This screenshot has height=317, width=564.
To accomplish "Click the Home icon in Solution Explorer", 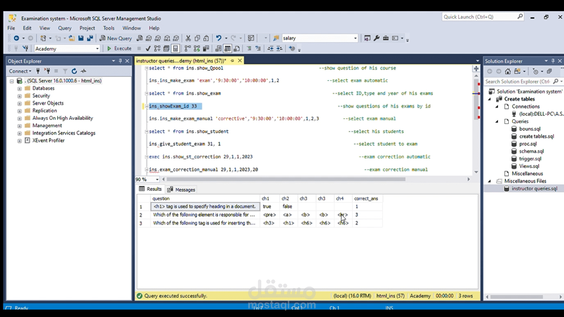I will (508, 71).
